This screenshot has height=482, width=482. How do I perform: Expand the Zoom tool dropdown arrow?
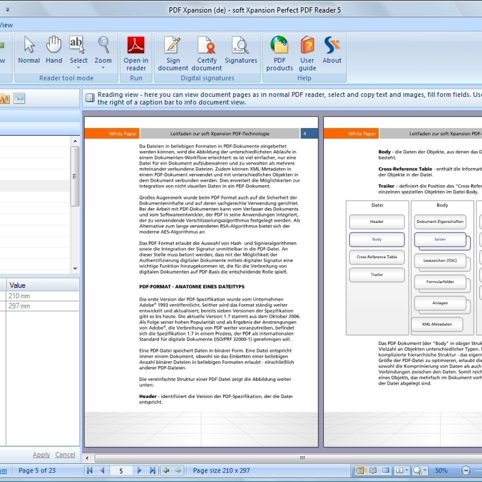(103, 68)
